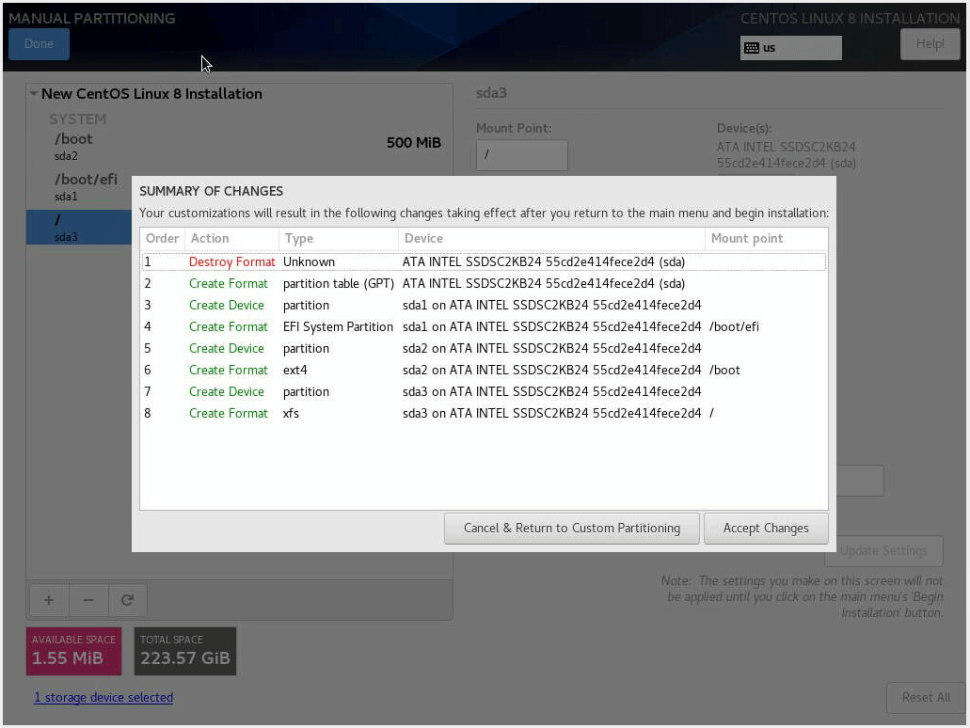
Task: Click the reload storage configuration icon
Action: pos(127,600)
